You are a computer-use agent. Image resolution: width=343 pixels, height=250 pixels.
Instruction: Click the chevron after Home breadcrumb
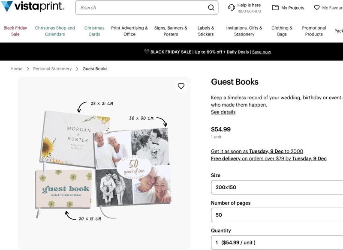coord(28,69)
